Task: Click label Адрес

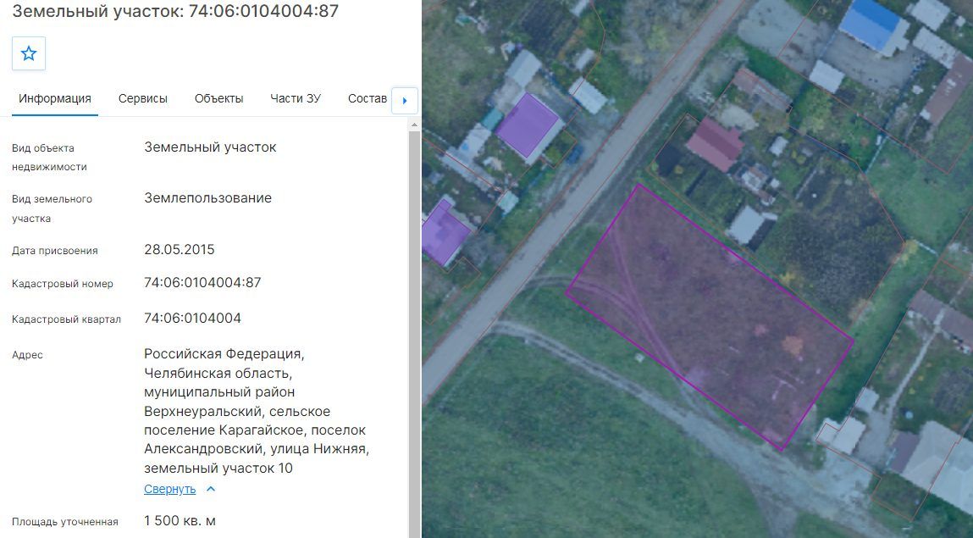Action: point(27,355)
